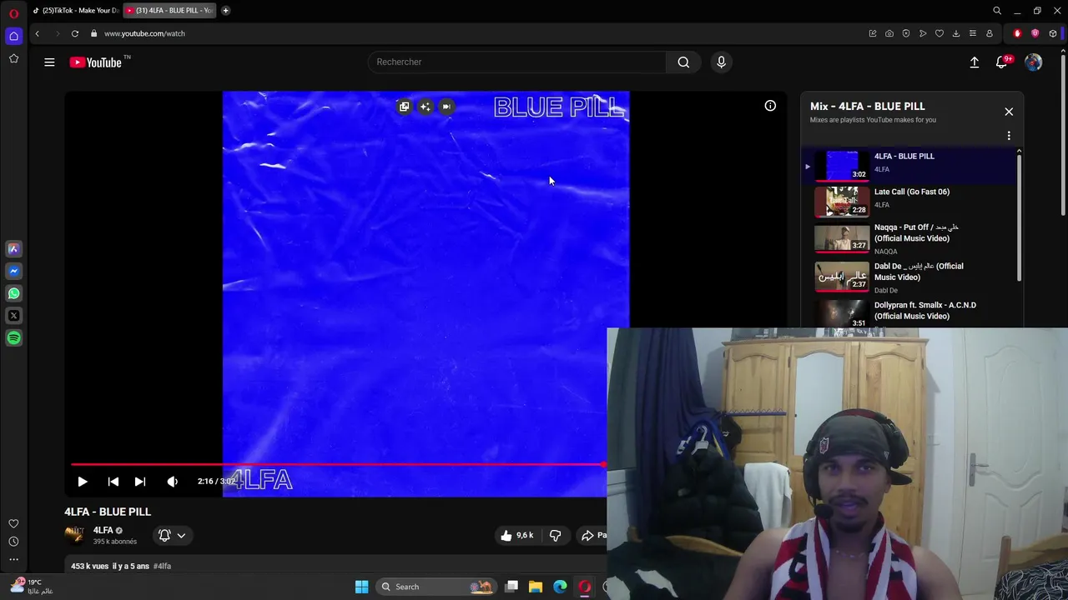Switch to the TikTok browser tab
The height and width of the screenshot is (600, 1068).
click(76, 10)
